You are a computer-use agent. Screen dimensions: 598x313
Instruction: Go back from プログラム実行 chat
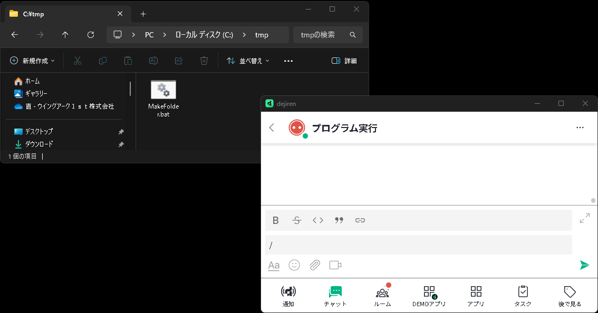(x=272, y=128)
